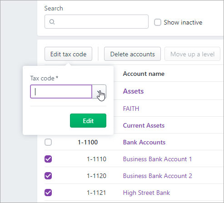Click inside the Search input box
The width and height of the screenshot is (224, 203).
coord(96,22)
